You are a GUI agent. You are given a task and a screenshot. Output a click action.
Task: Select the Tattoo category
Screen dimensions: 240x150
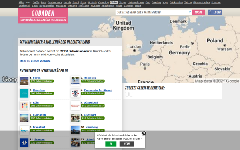188,2
